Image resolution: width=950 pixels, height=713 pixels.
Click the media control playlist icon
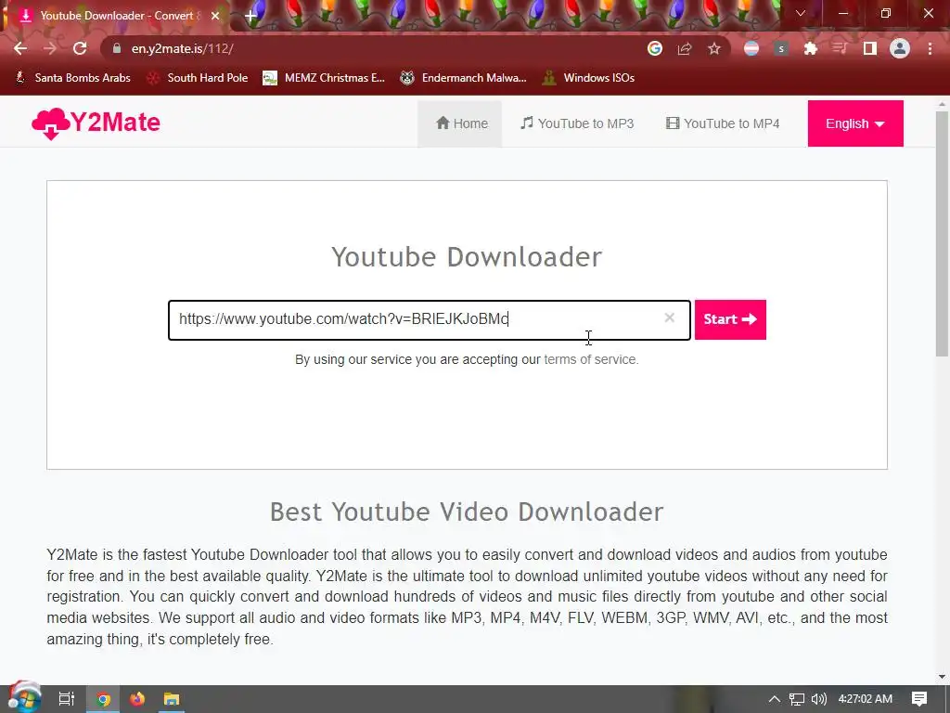point(840,48)
